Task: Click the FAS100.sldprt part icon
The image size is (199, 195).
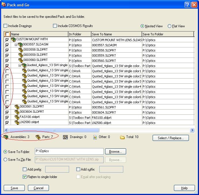Action: click(17, 117)
